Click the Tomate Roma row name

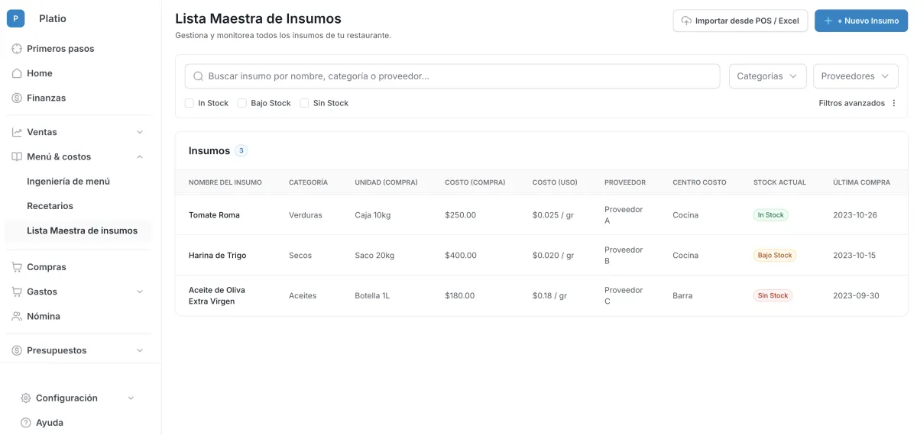click(x=214, y=215)
